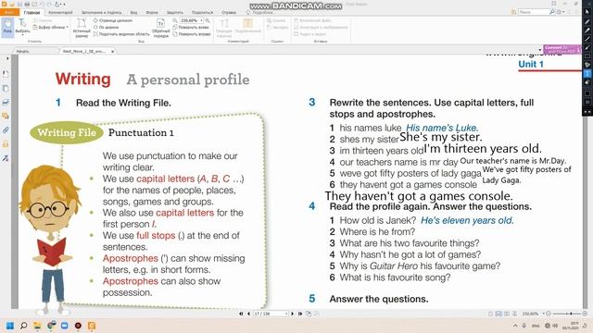The width and height of the screenshot is (593, 333).
Task: Open Форма ribbon tab
Action: 152,12
